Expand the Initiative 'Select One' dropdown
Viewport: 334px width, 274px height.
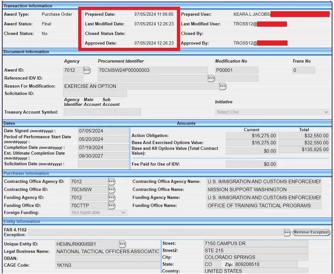(272, 112)
